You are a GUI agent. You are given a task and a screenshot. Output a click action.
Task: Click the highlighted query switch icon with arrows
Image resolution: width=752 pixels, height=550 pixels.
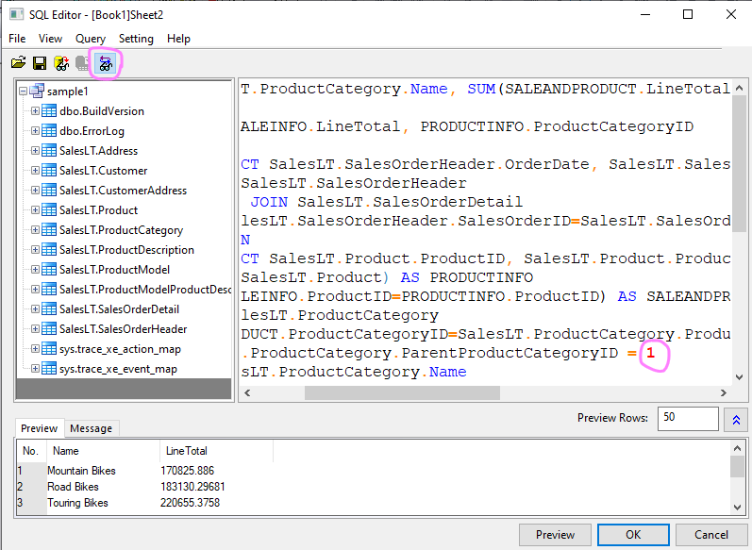(105, 63)
